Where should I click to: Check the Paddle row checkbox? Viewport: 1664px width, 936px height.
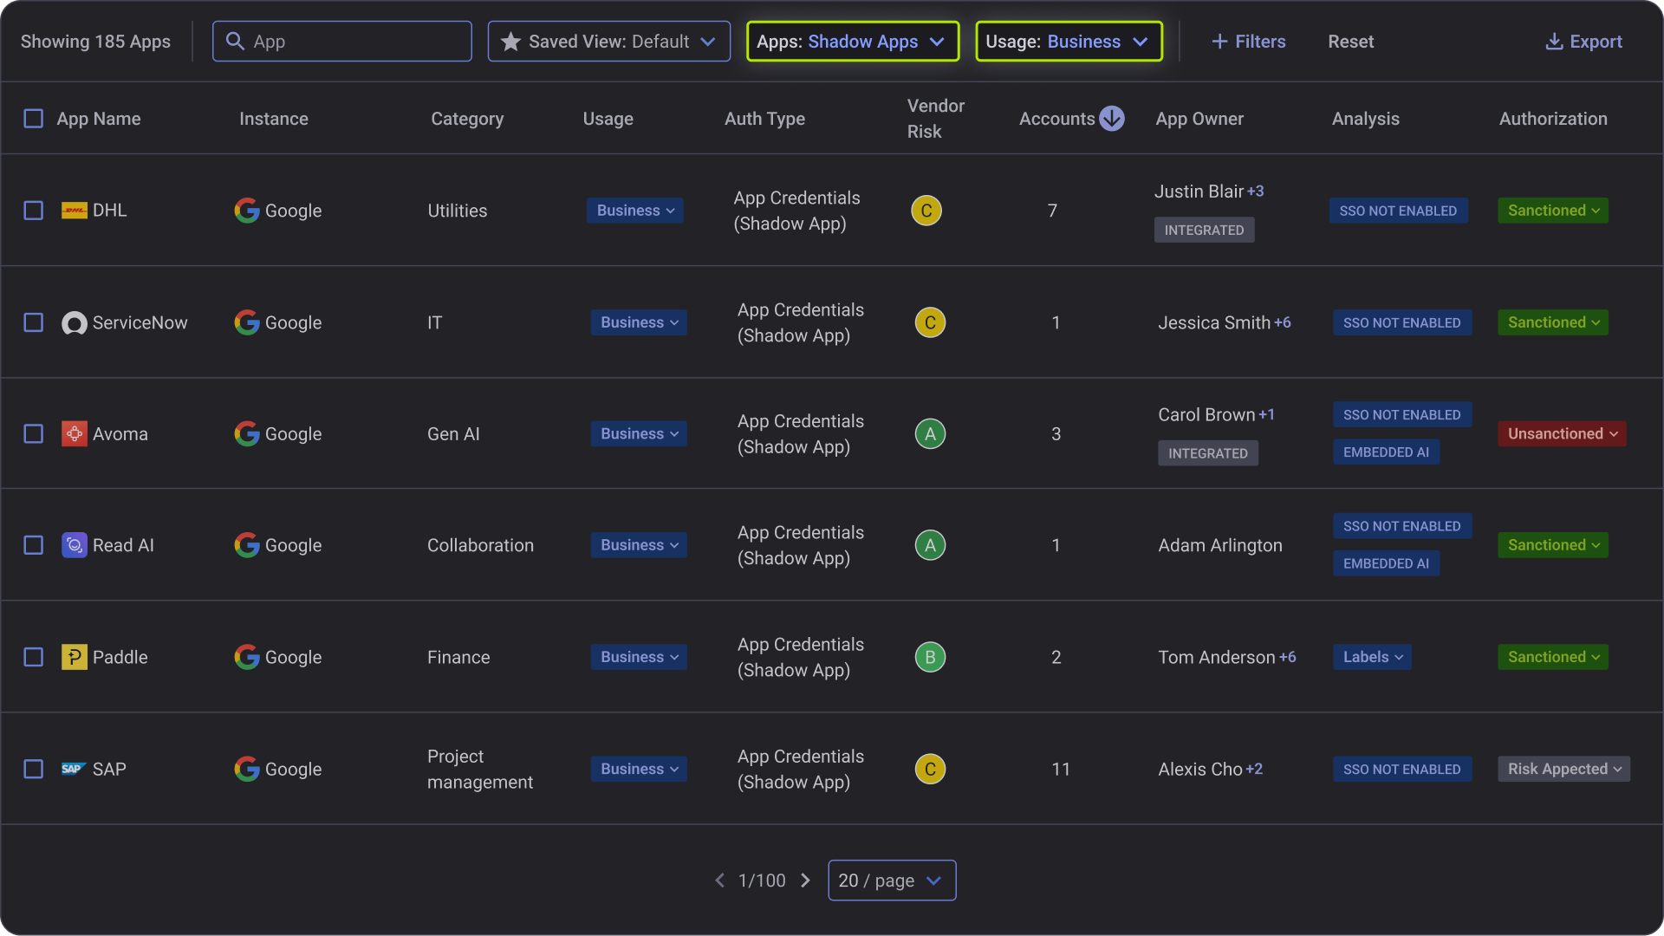[33, 657]
